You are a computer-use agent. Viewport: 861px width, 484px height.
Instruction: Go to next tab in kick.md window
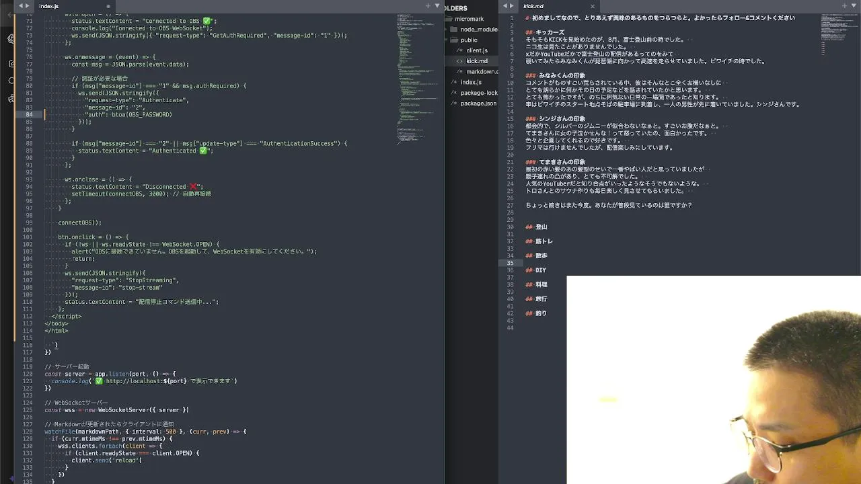click(x=512, y=6)
